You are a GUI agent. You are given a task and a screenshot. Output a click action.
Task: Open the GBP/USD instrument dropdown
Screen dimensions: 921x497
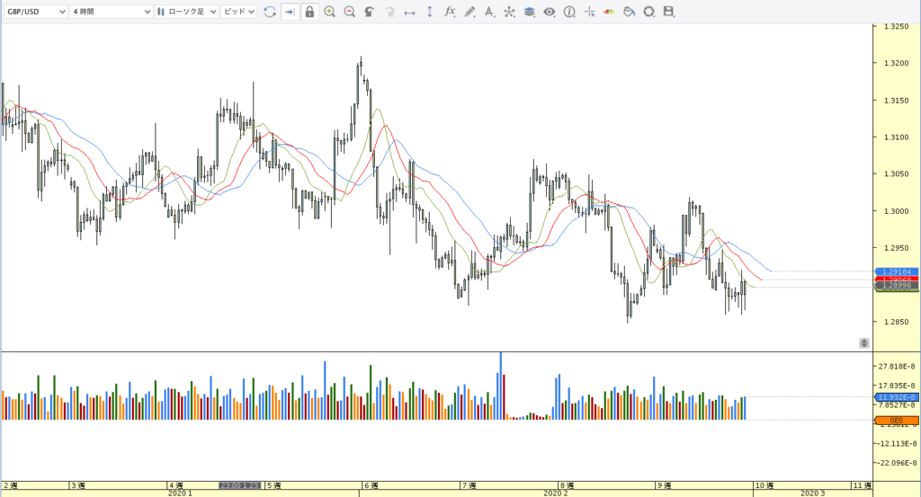point(34,12)
